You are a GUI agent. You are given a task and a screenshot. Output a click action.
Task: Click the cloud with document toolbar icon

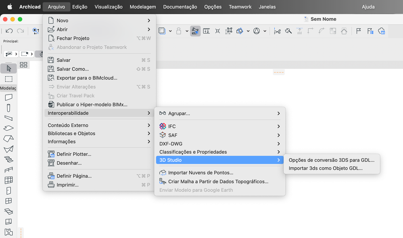tap(381, 31)
